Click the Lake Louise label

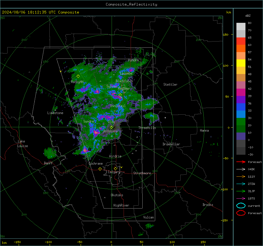pyautogui.click(x=23, y=144)
